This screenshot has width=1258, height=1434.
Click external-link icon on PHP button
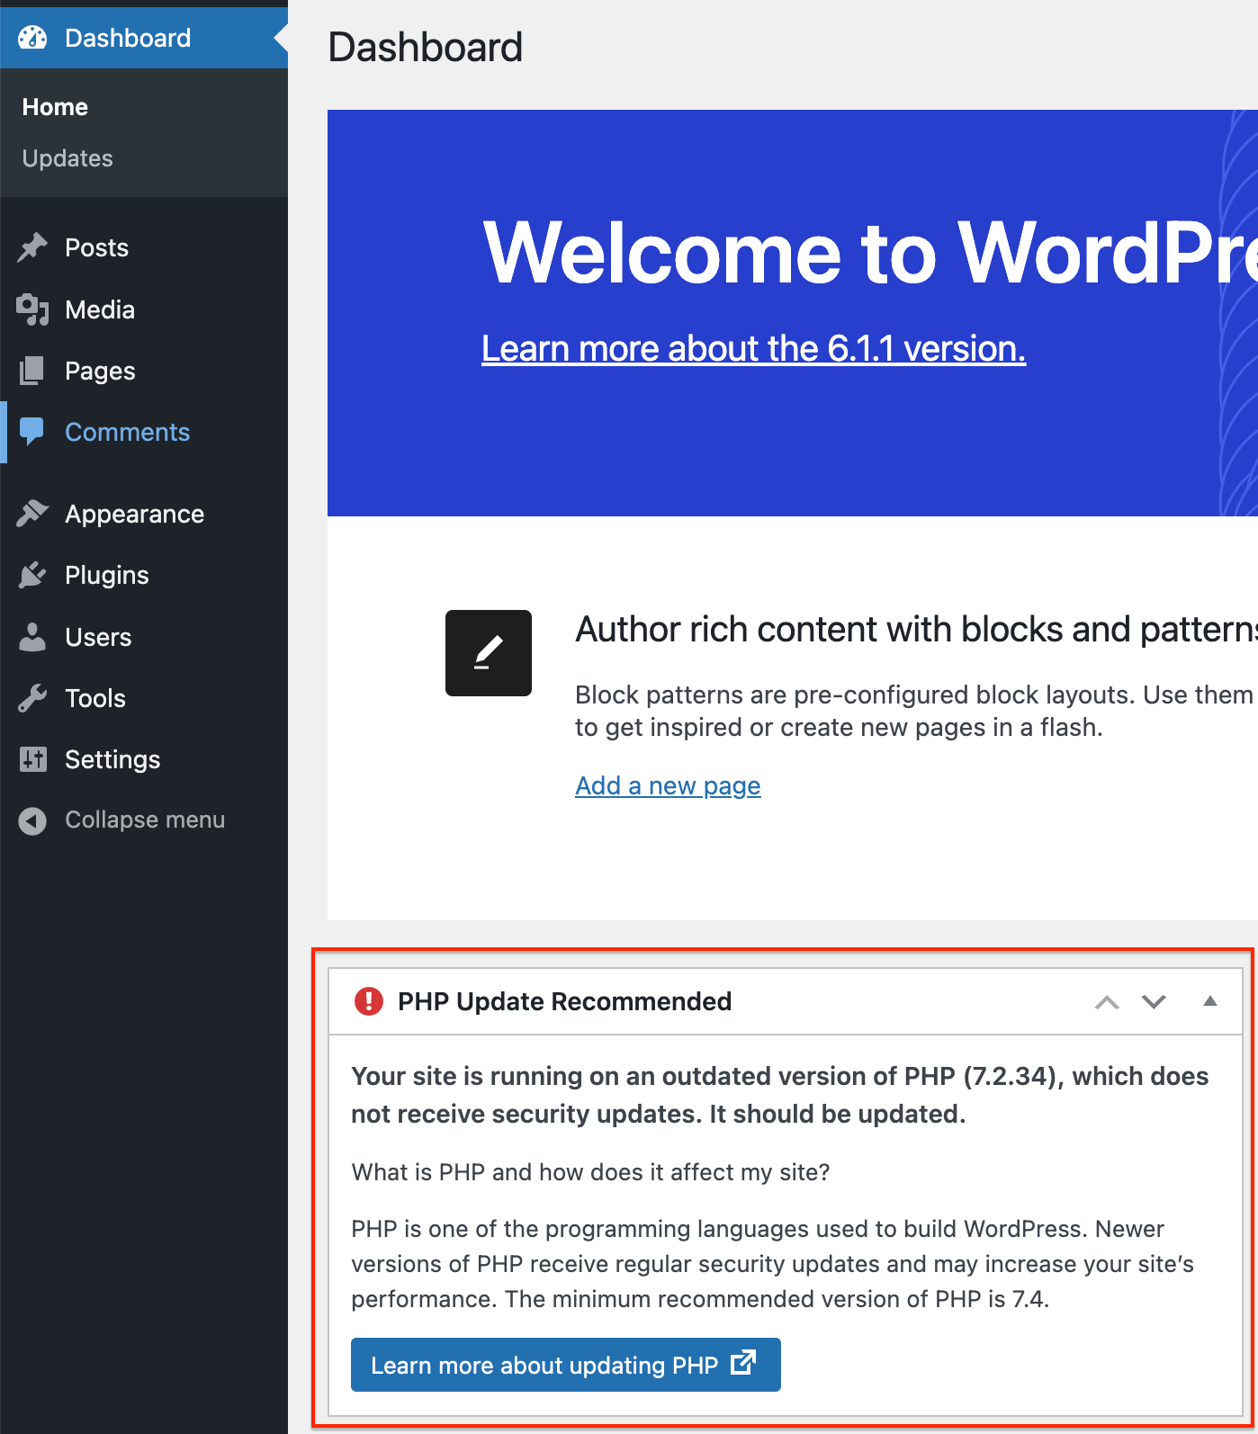tap(743, 1363)
